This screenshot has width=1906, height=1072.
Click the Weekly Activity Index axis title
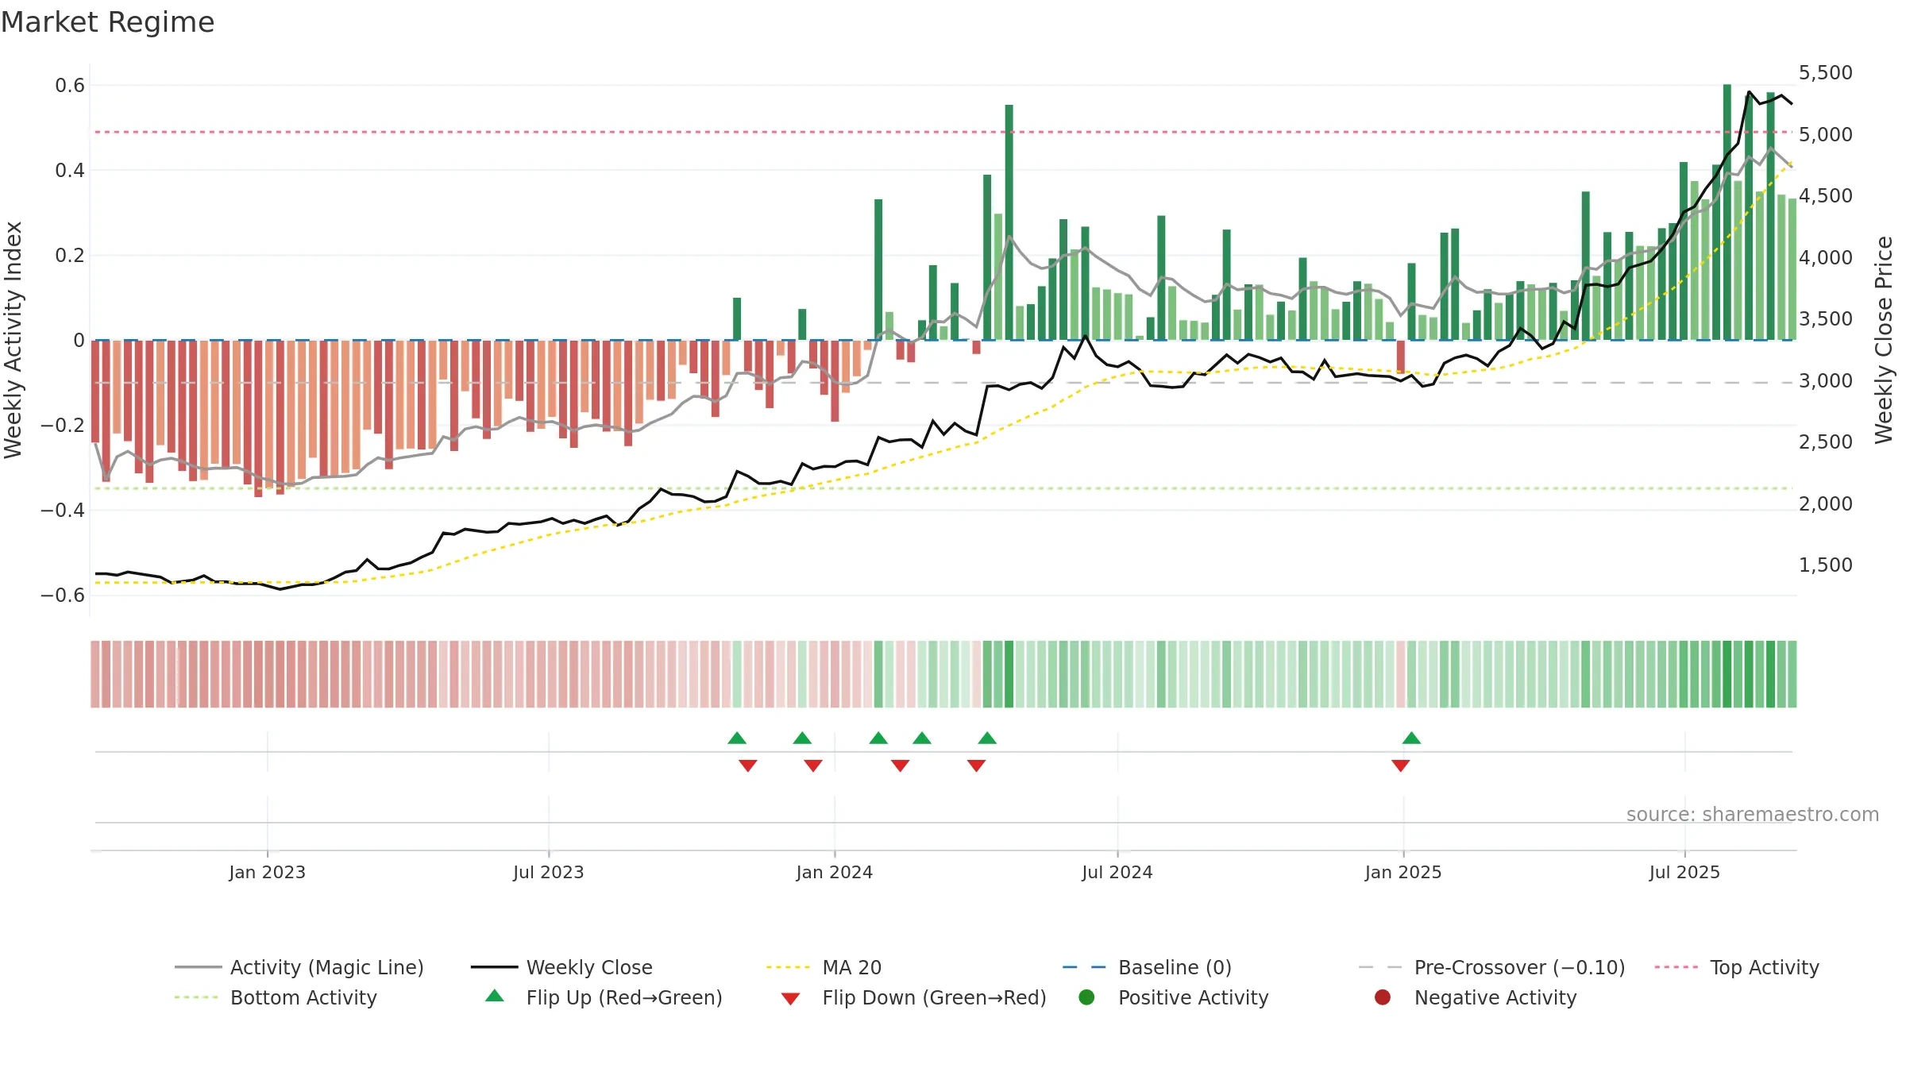(x=14, y=340)
